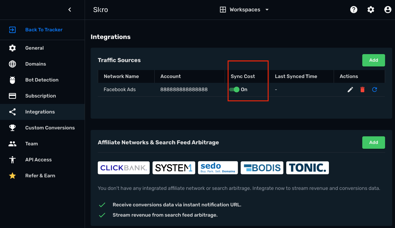Click the Traffic Sources section heading
The width and height of the screenshot is (395, 228).
pos(119,60)
